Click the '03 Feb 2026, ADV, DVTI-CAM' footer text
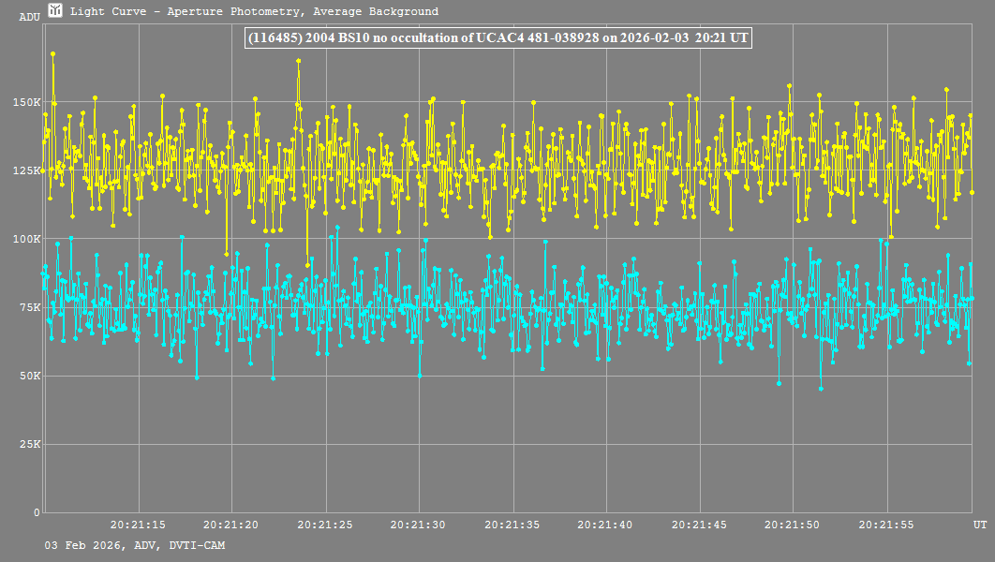 tap(134, 545)
